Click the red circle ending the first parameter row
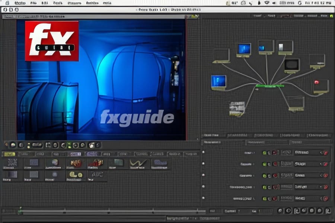335x223 pixels. [x=326, y=153]
